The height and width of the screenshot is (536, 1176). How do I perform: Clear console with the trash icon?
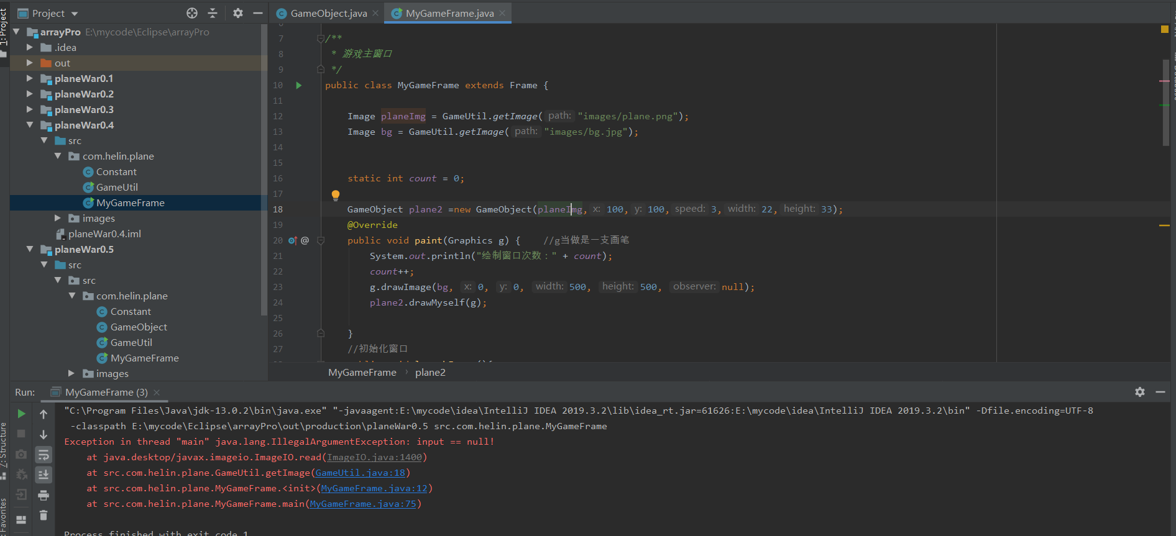click(x=44, y=515)
